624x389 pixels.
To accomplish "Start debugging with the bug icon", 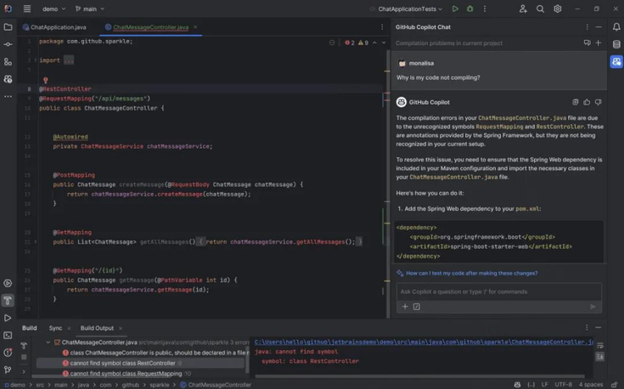I will (x=470, y=9).
